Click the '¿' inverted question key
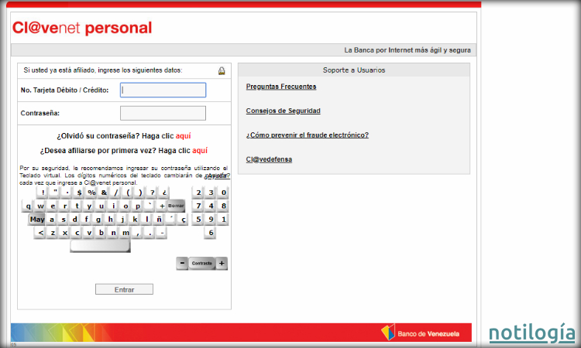The width and height of the screenshot is (581, 348). point(164,193)
